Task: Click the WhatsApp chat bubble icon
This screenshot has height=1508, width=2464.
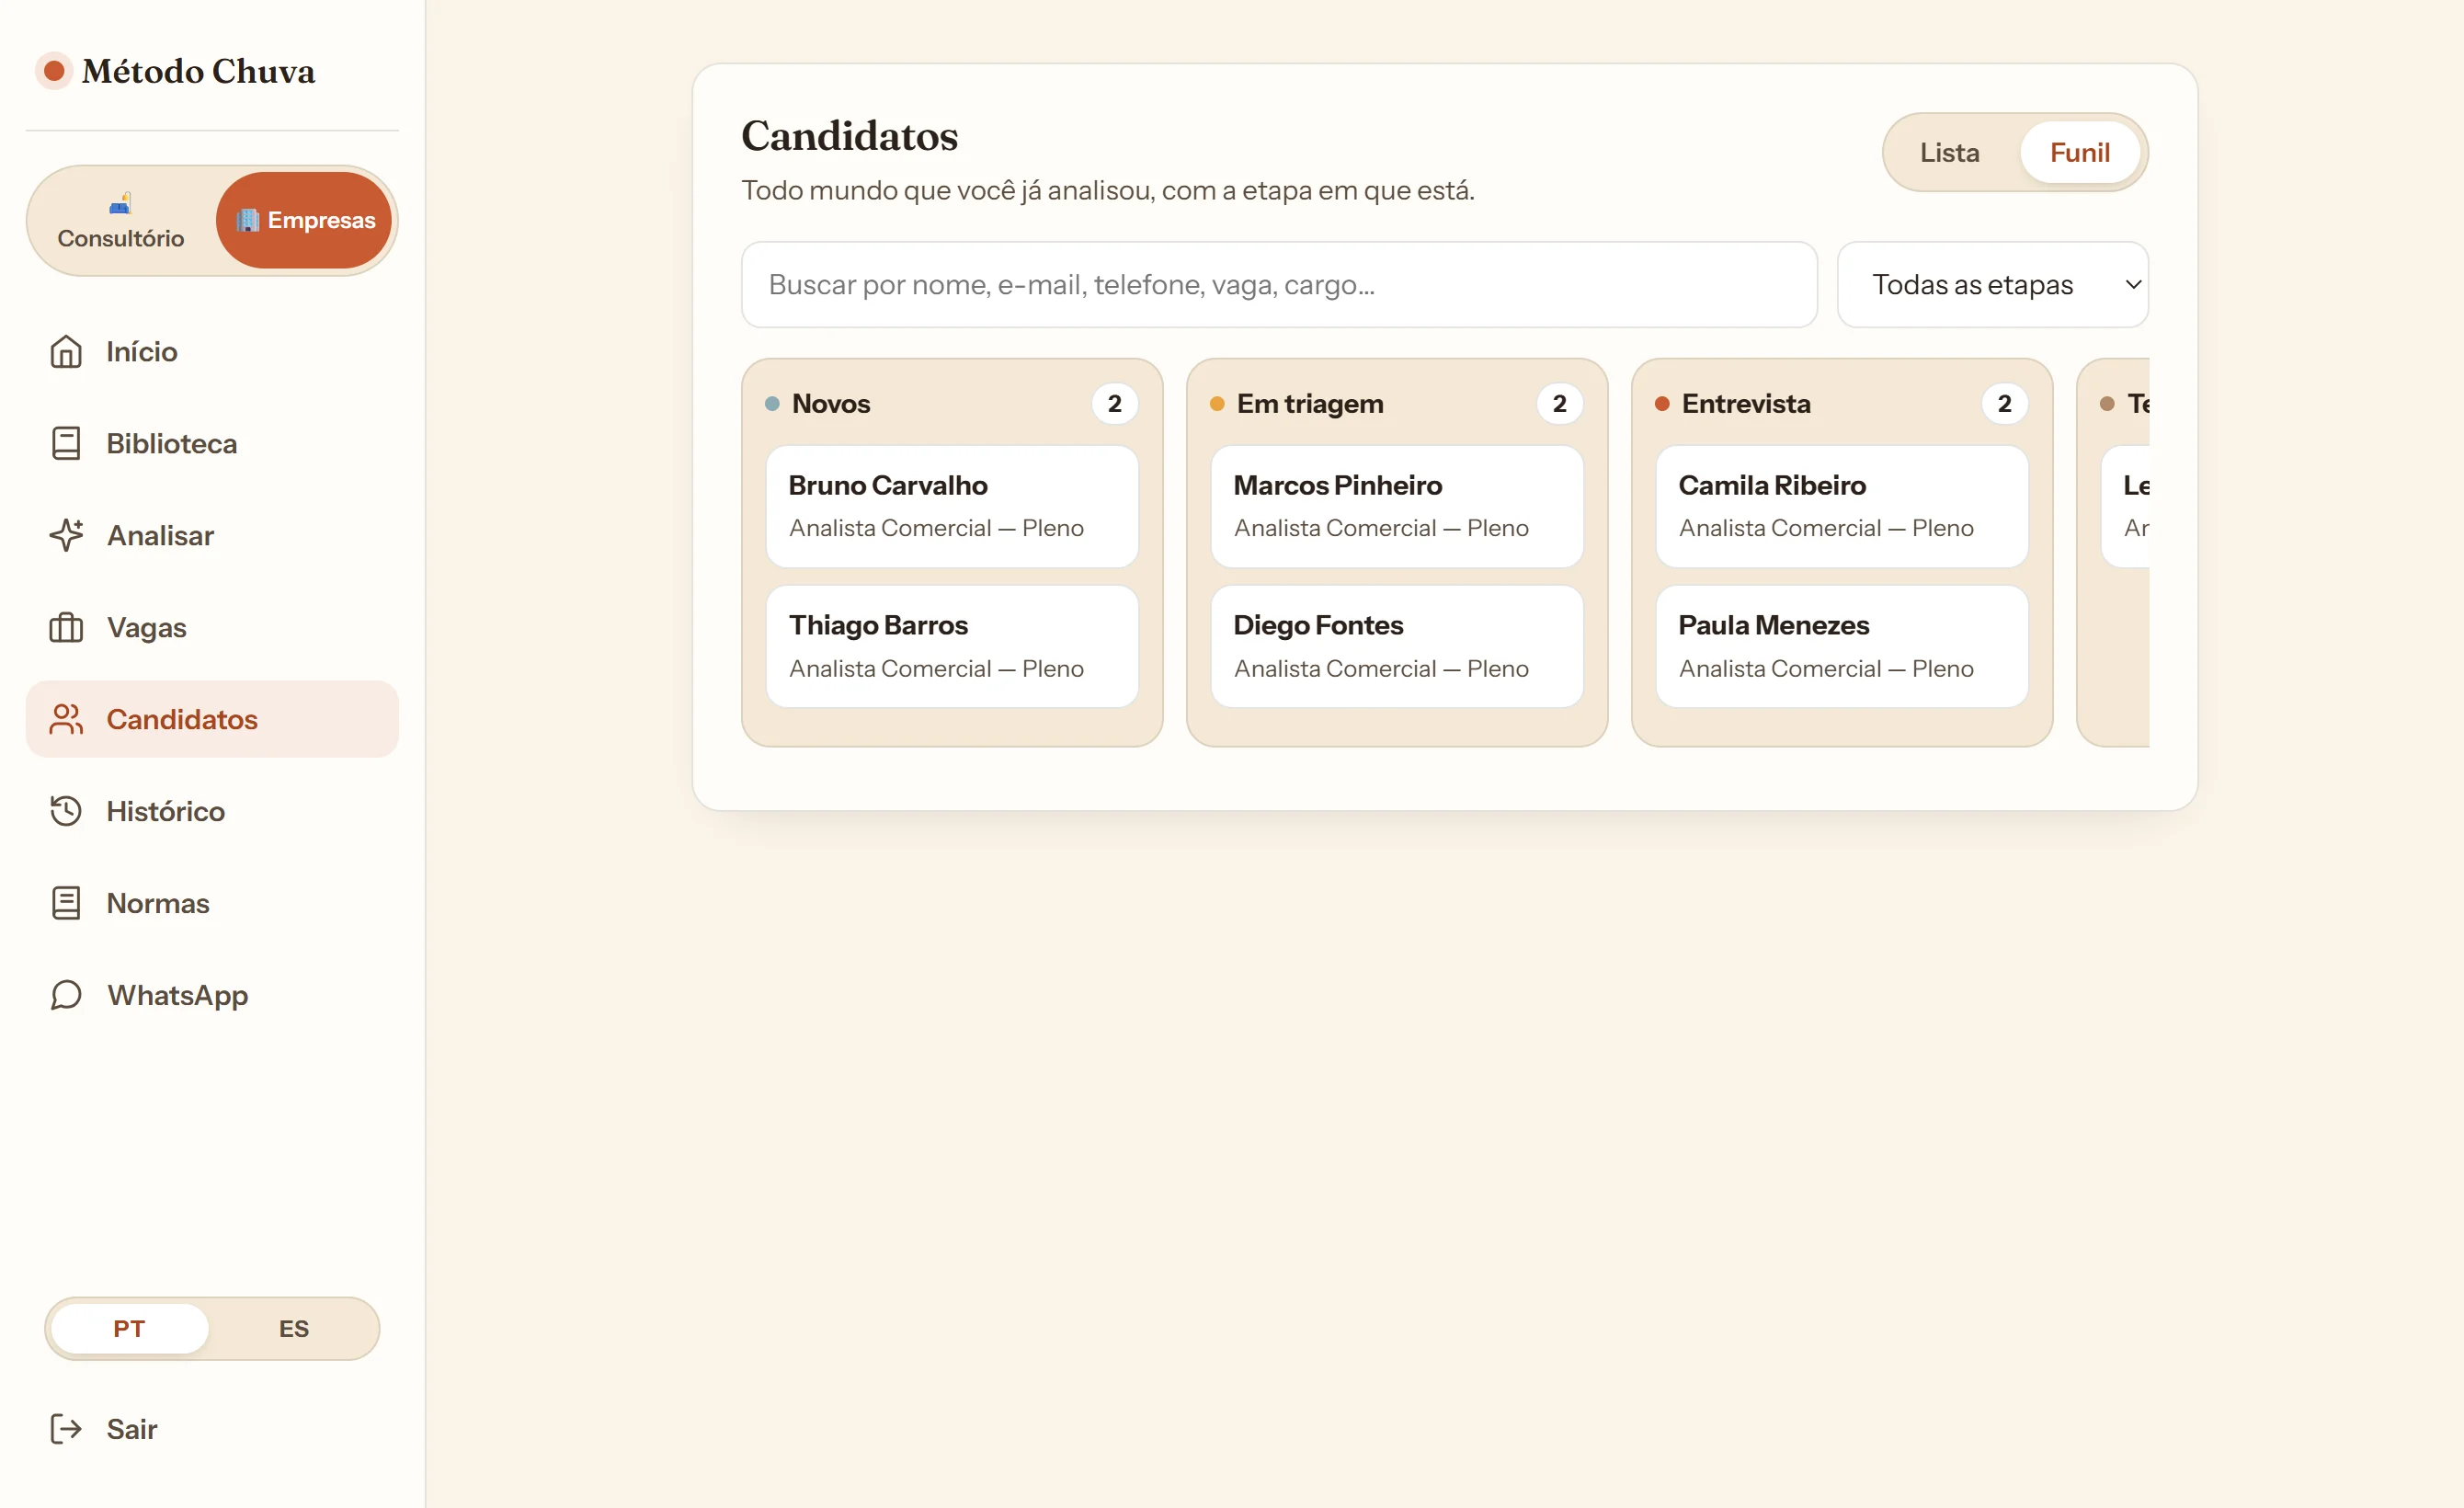Action: pos(66,995)
